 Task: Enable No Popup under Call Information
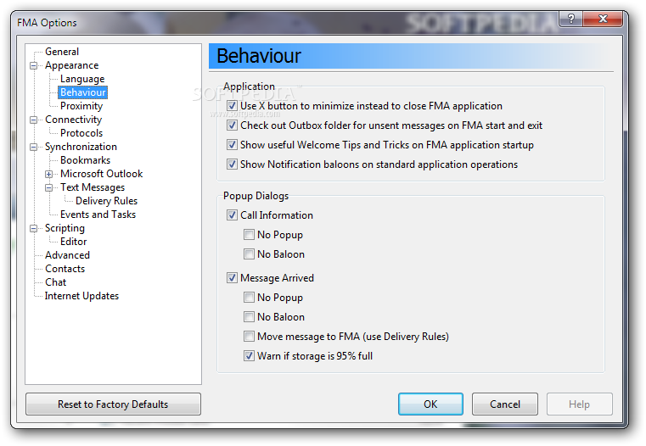pyautogui.click(x=249, y=235)
